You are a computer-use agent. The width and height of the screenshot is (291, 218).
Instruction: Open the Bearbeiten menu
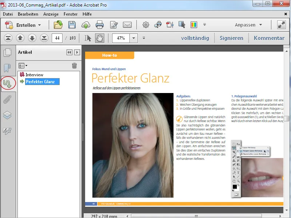28,14
